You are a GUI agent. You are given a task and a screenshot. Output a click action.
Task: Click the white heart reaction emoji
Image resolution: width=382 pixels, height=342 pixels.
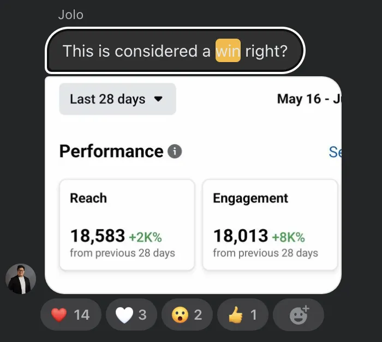tap(124, 315)
